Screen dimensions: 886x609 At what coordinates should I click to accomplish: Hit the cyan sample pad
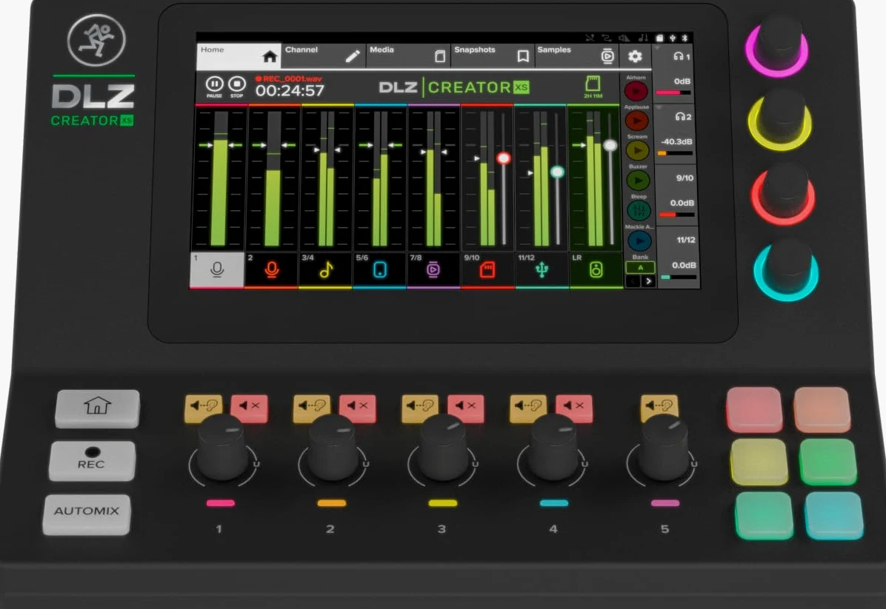pos(834,515)
